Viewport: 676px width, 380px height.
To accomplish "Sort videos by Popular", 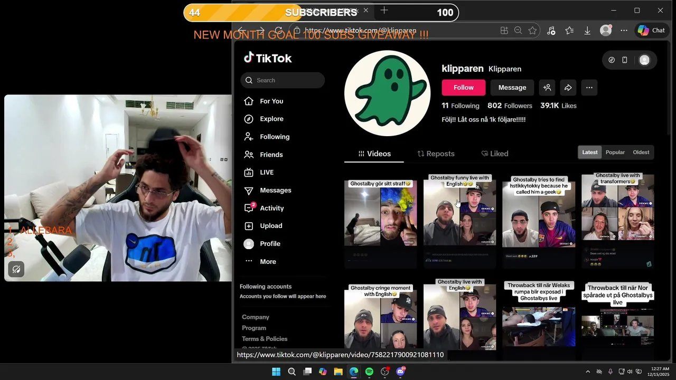I will point(615,153).
